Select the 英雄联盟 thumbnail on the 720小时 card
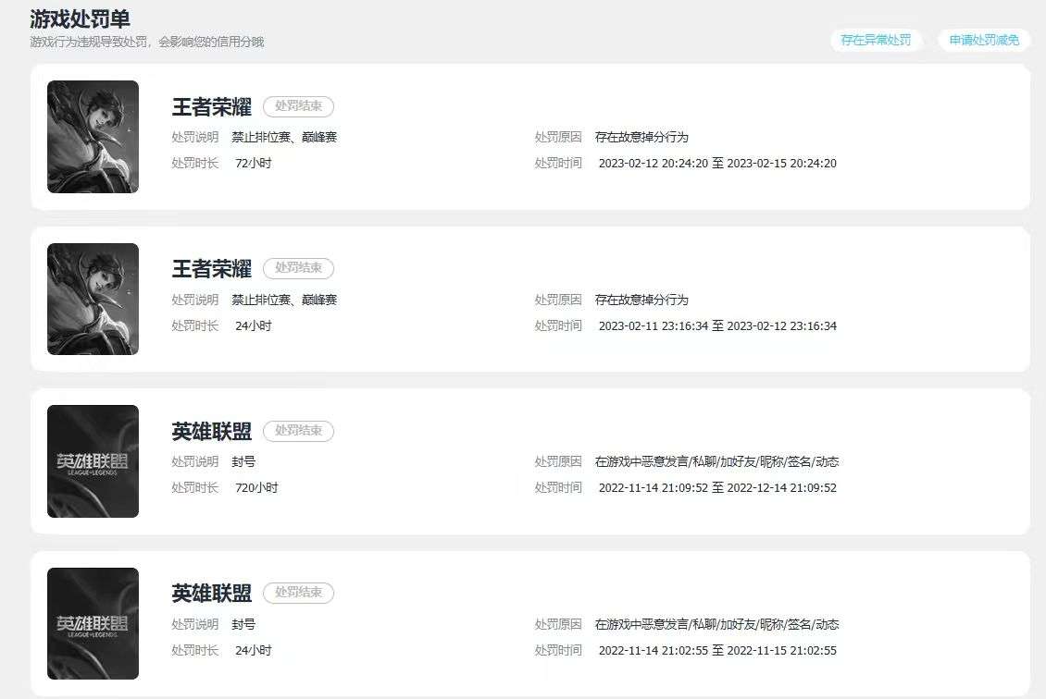This screenshot has height=699, width=1046. pos(93,461)
